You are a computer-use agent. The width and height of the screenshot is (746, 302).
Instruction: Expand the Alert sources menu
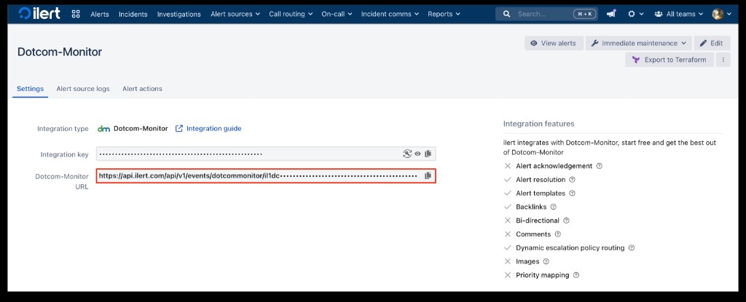coord(235,14)
